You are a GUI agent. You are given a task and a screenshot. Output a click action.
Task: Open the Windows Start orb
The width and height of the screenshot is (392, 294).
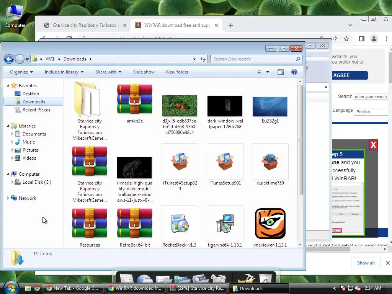[x=10, y=287]
